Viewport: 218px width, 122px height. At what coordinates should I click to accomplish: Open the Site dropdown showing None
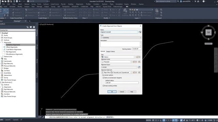118,57
